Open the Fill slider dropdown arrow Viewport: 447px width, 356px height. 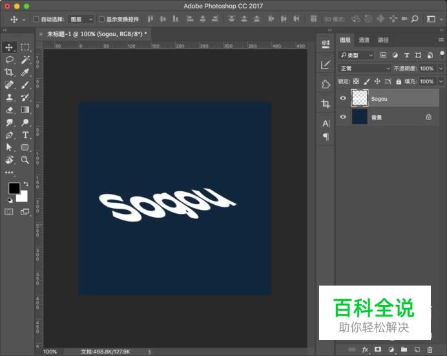(441, 81)
